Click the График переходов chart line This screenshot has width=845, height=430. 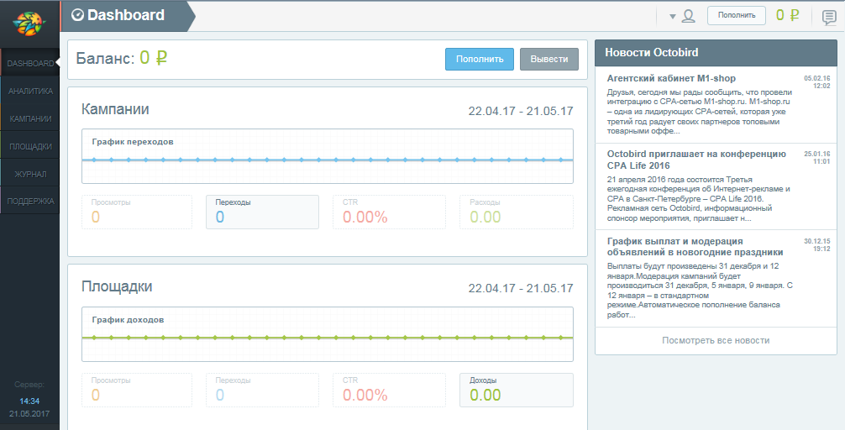tap(327, 160)
